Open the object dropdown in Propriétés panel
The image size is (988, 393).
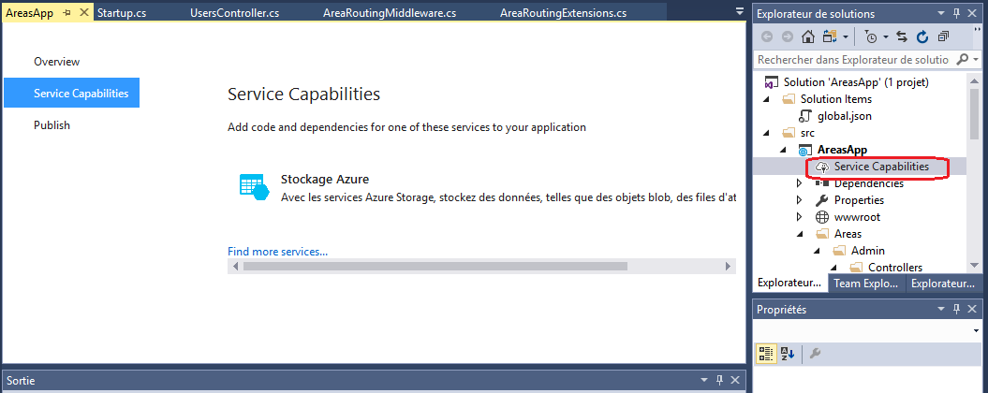[x=975, y=331]
